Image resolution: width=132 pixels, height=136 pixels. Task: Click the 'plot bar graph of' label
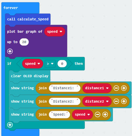pyautogui.click(x=25, y=31)
